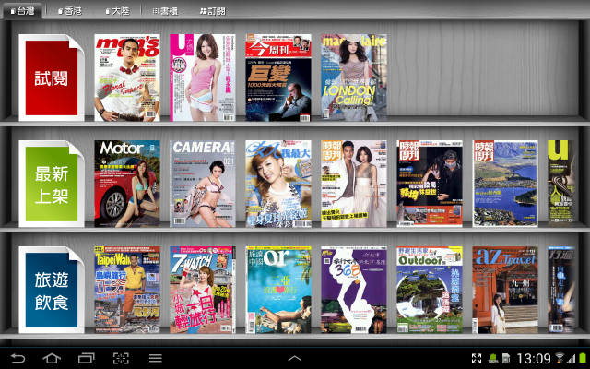Tap the screenshot capture icon

[121, 358]
